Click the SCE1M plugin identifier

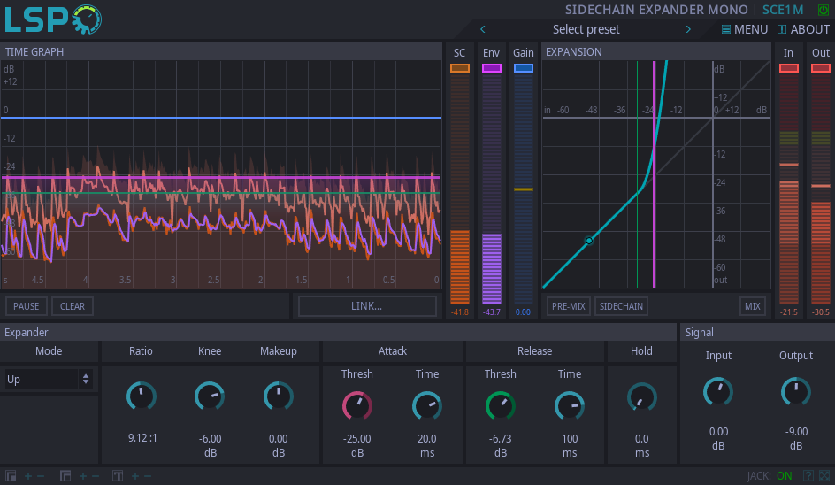click(x=783, y=10)
